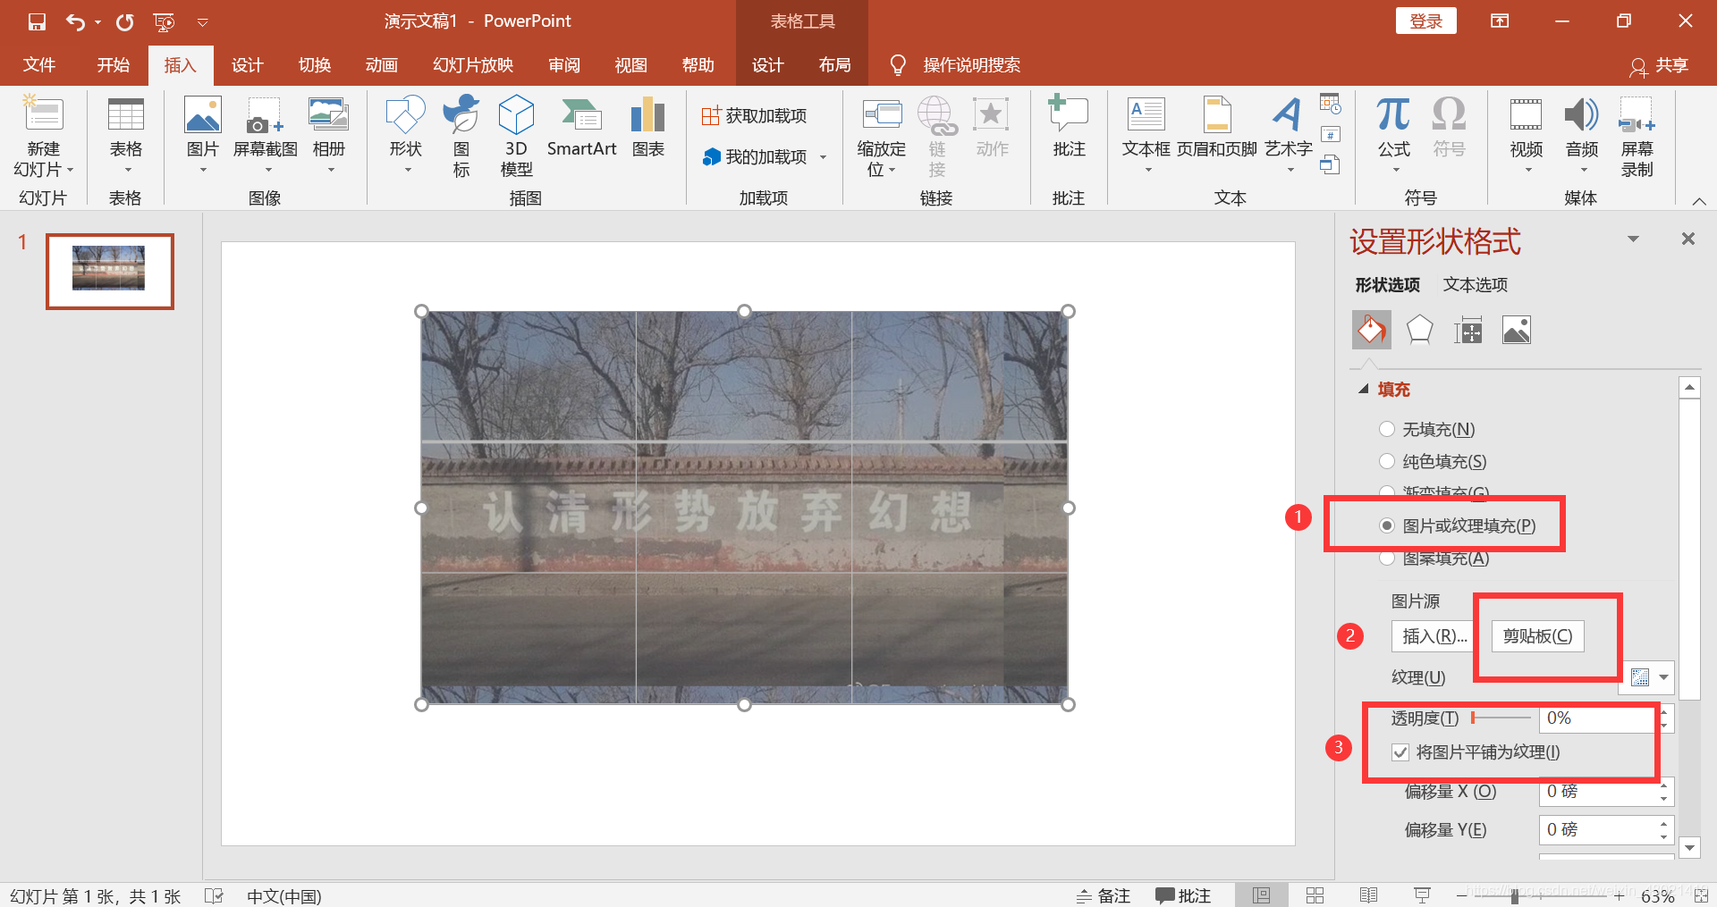Add a comment (批注) from ribbon
This screenshot has width=1717, height=907.
coord(1069,128)
